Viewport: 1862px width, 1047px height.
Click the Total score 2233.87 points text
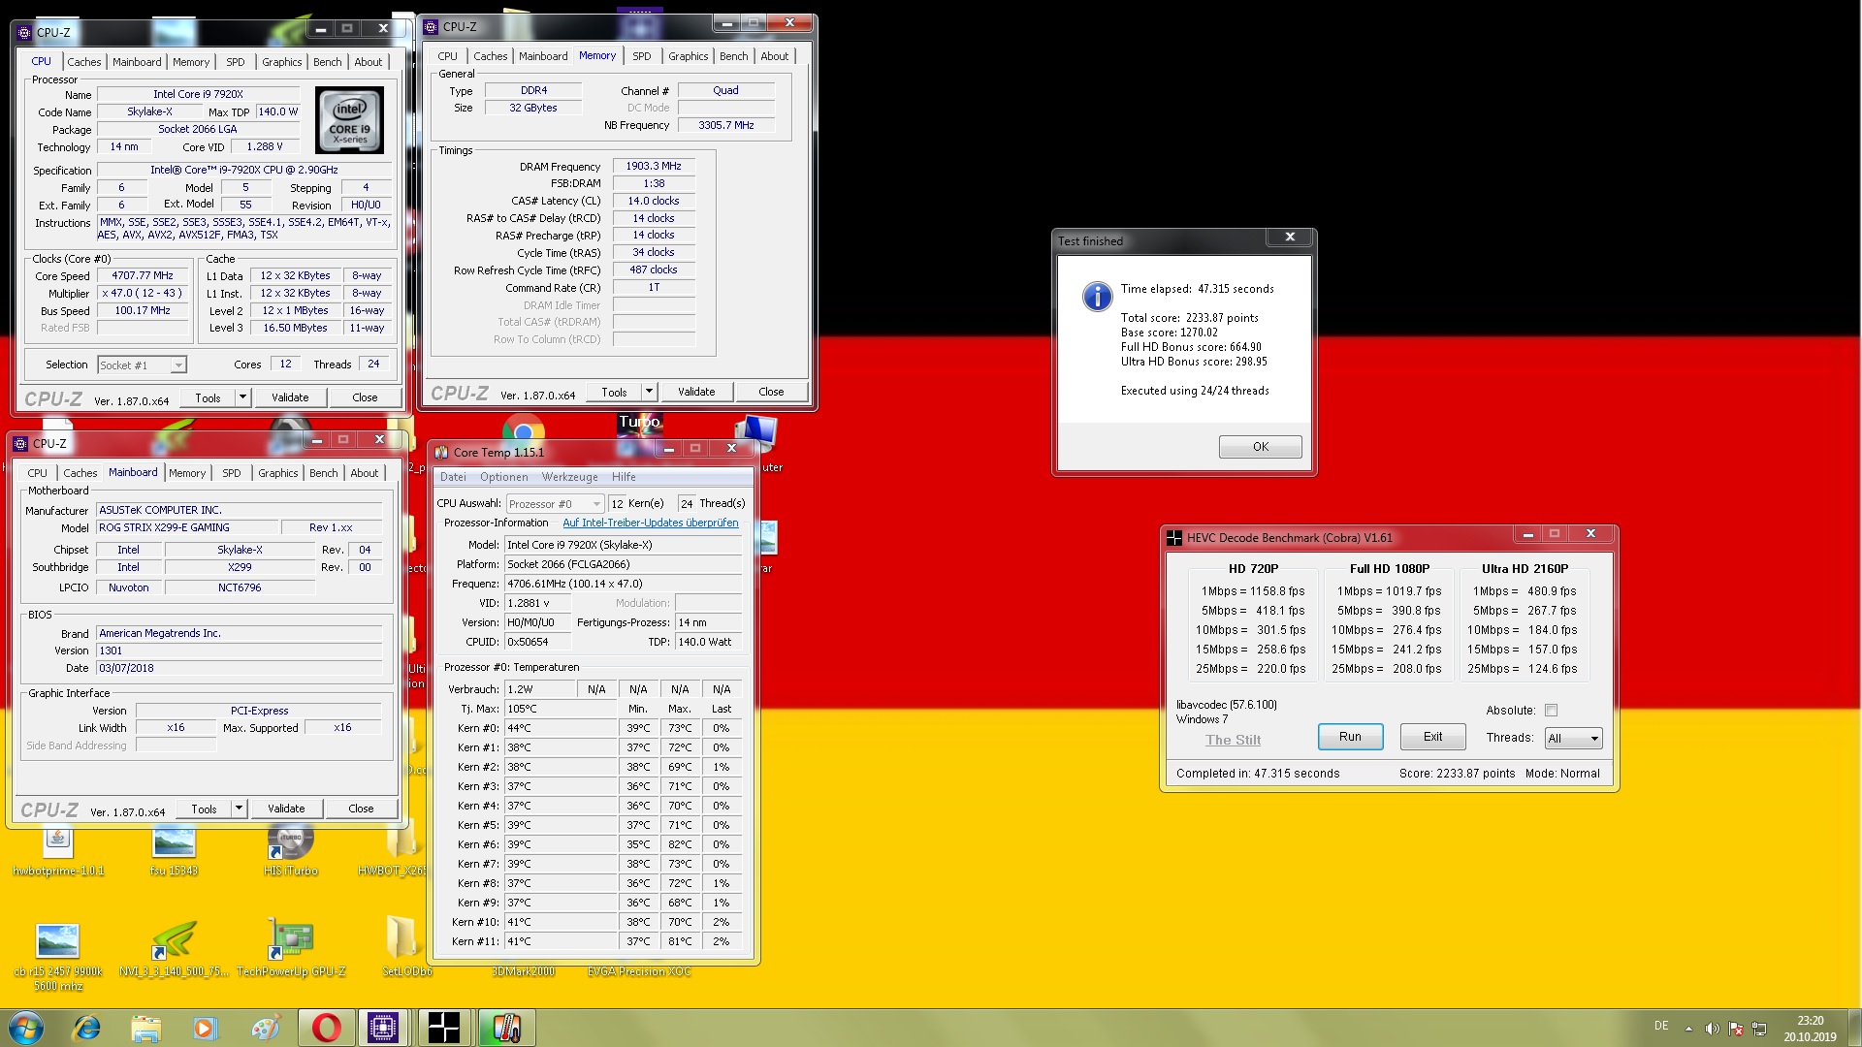pyautogui.click(x=1189, y=318)
